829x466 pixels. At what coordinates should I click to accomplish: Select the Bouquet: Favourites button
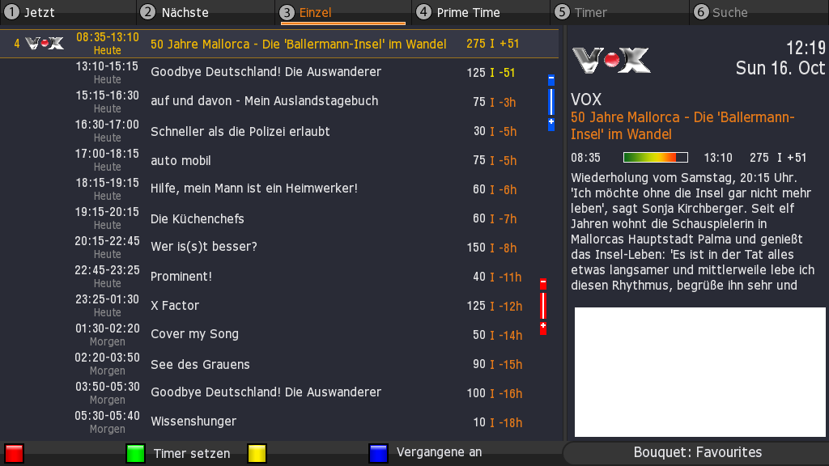pos(697,453)
